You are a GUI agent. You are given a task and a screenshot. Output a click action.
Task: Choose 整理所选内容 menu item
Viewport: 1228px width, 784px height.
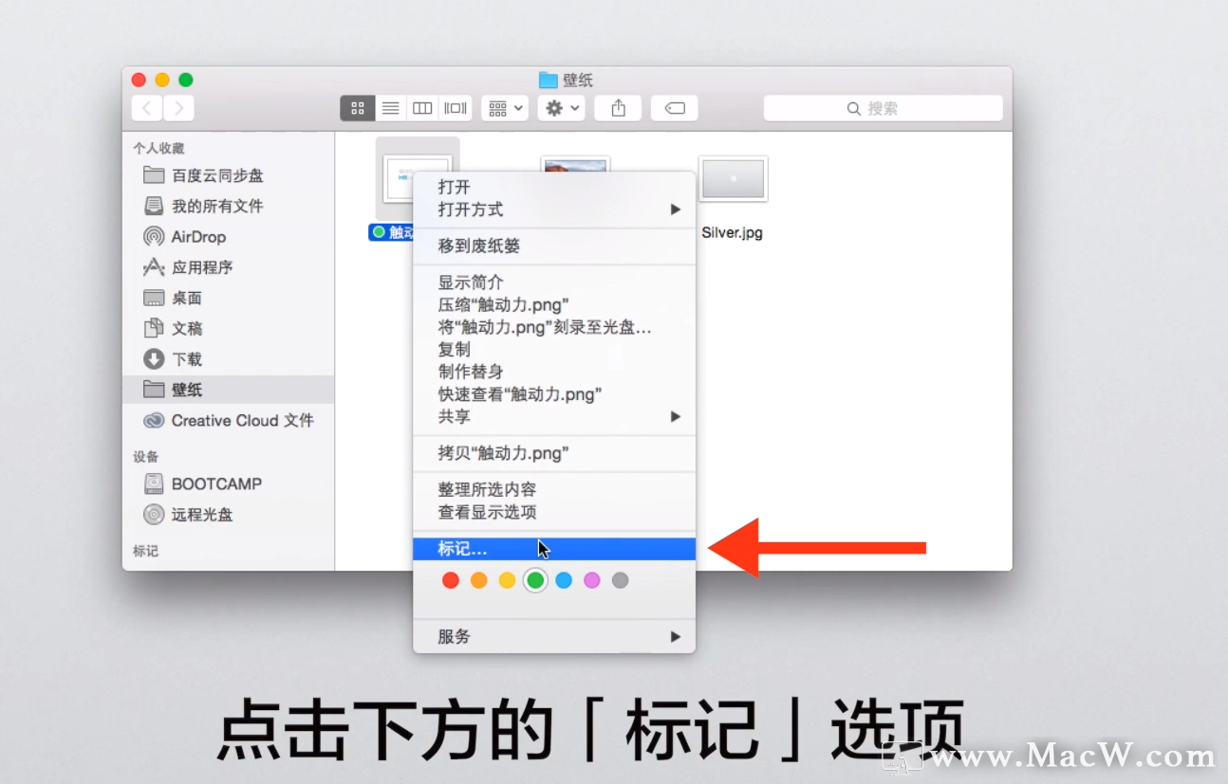pos(554,489)
